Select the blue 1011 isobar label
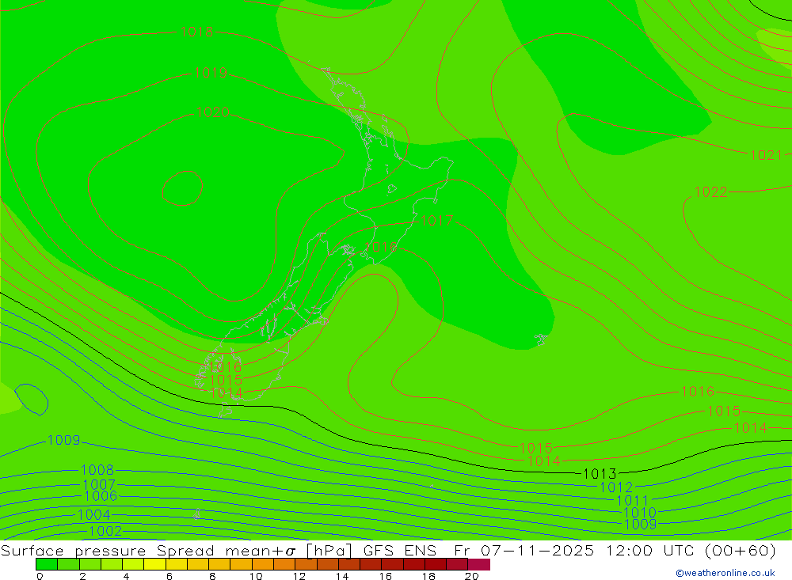Image resolution: width=792 pixels, height=580 pixels. click(x=632, y=501)
